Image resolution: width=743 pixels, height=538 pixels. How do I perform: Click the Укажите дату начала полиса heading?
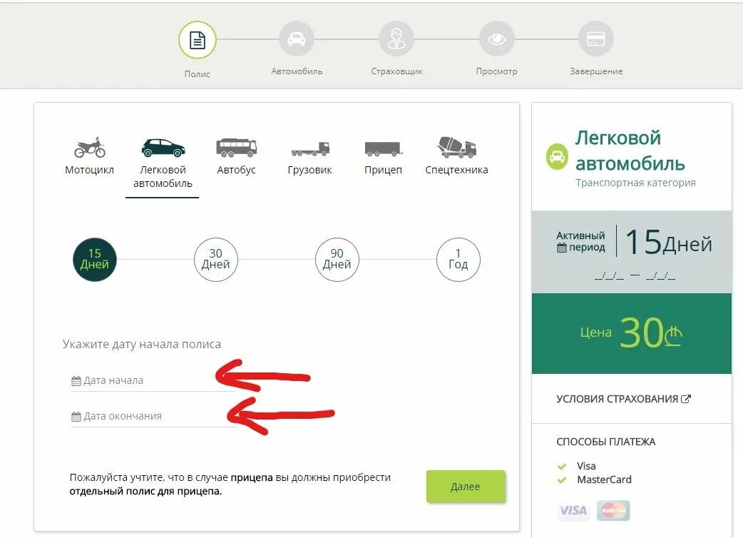tap(142, 344)
